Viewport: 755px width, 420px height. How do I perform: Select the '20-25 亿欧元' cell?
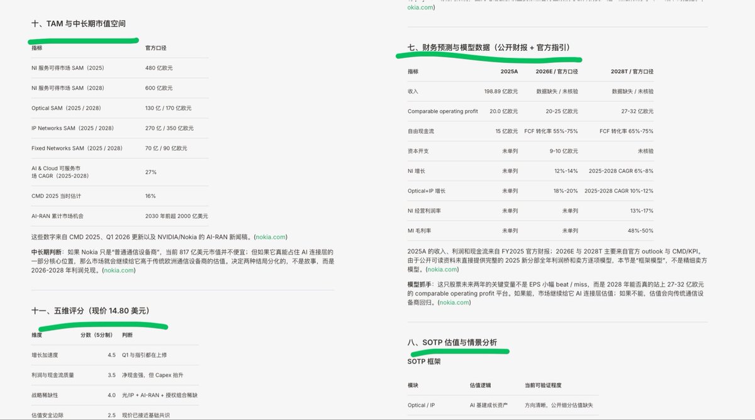pyautogui.click(x=562, y=111)
